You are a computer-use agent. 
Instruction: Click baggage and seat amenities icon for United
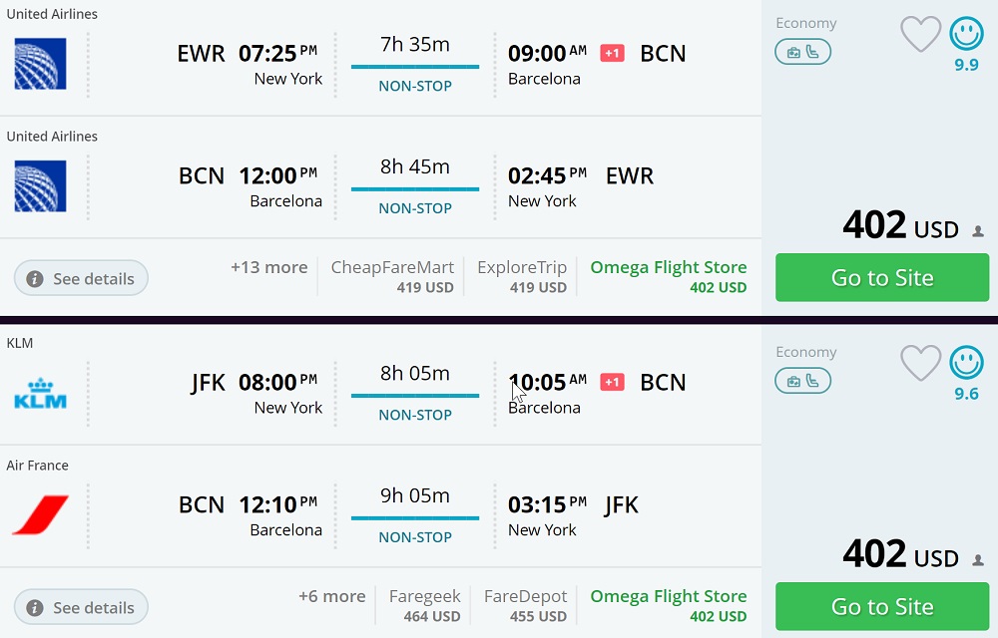coord(802,52)
